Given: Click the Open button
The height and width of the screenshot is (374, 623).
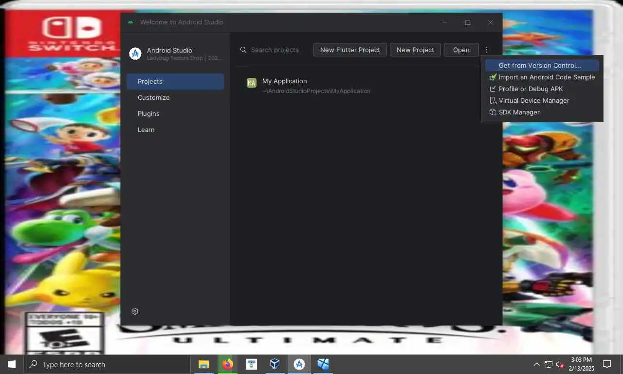Looking at the screenshot, I should point(461,50).
